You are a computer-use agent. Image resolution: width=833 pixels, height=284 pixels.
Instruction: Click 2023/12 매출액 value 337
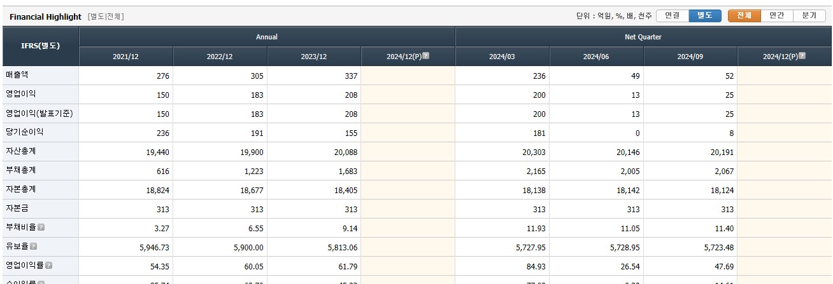pyautogui.click(x=351, y=76)
